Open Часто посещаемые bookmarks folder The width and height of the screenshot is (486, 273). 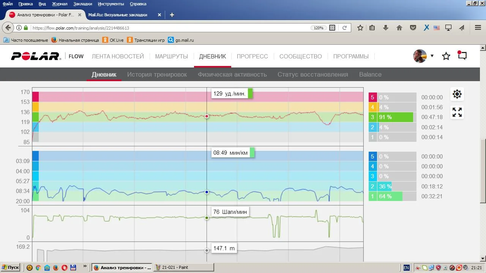pos(26,40)
